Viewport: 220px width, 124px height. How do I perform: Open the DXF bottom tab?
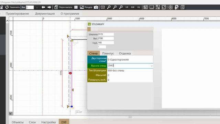click(64, 122)
